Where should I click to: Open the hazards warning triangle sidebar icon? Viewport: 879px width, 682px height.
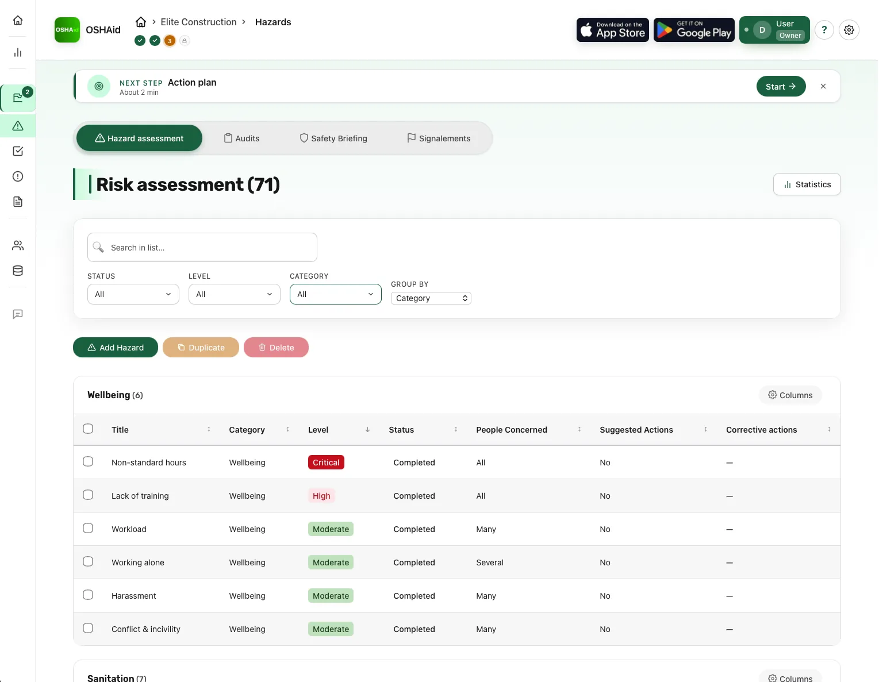pos(18,126)
